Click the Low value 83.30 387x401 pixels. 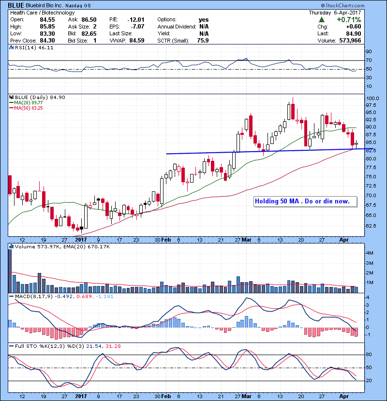(x=47, y=33)
